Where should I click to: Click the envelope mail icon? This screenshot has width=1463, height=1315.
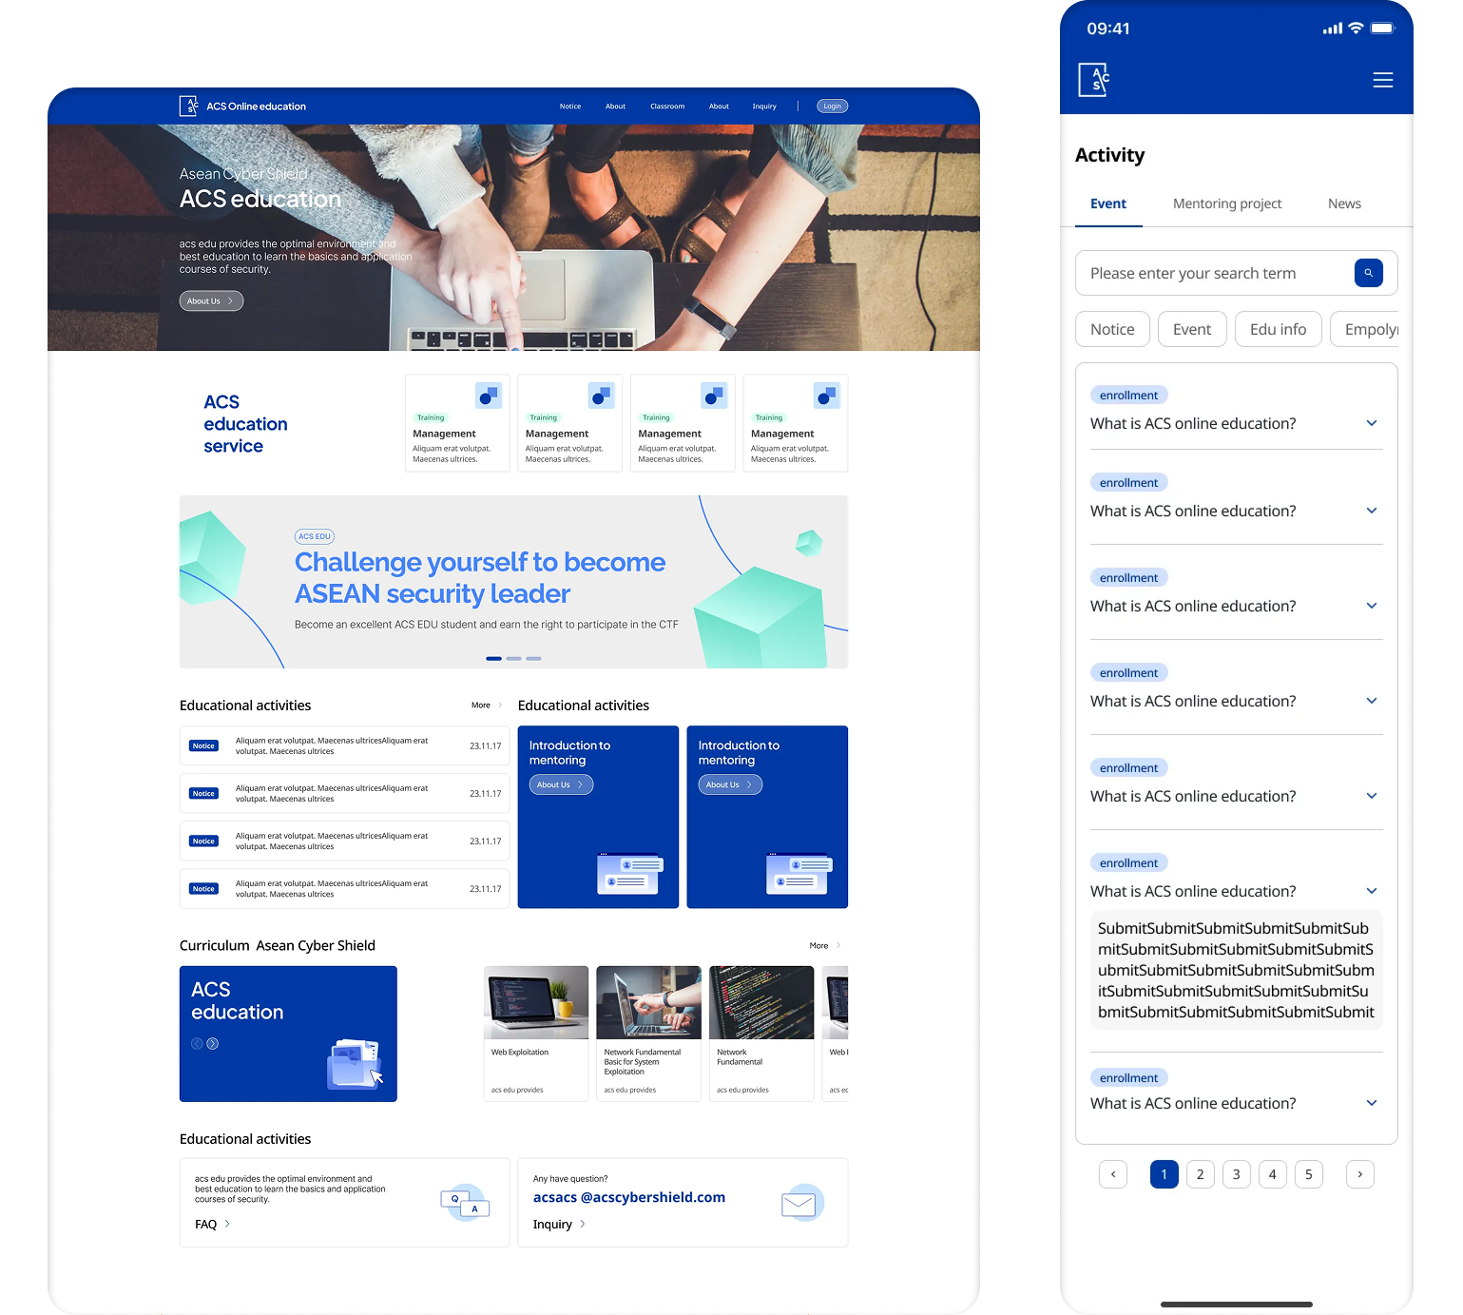point(799,1204)
